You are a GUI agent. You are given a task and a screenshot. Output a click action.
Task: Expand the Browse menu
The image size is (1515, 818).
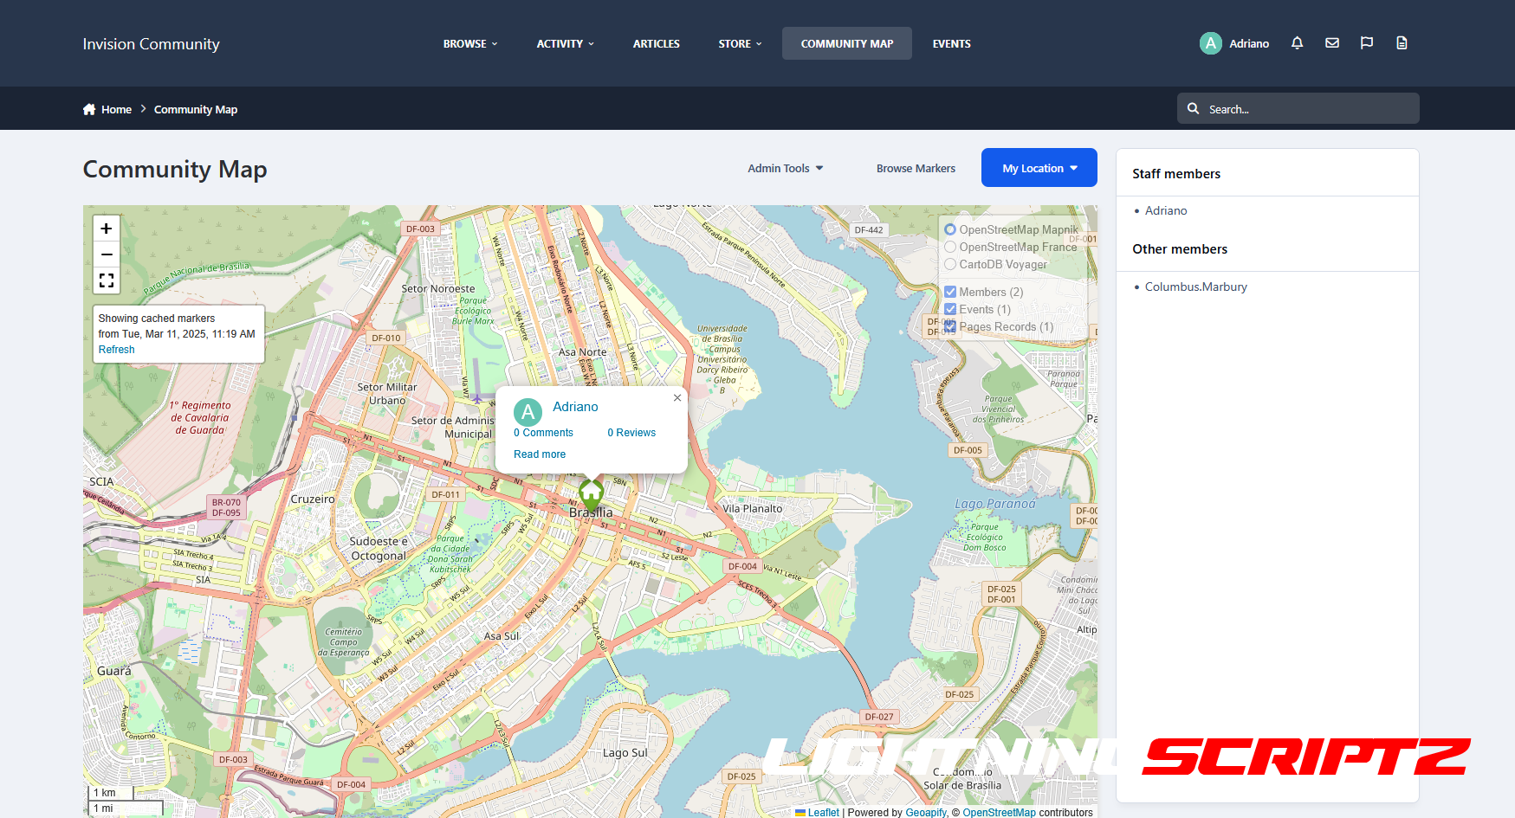pos(470,43)
